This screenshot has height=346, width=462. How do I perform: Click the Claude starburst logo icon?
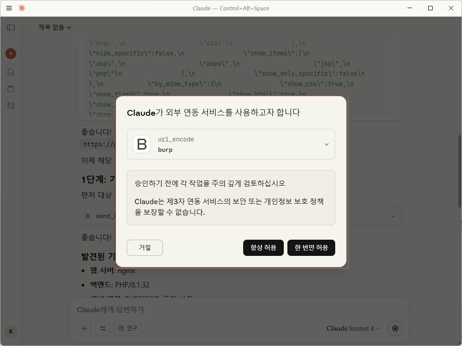(x=22, y=8)
